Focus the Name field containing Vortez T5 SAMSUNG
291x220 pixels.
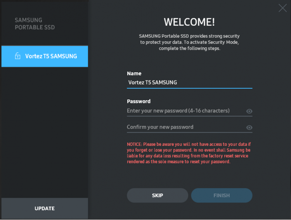(189, 82)
